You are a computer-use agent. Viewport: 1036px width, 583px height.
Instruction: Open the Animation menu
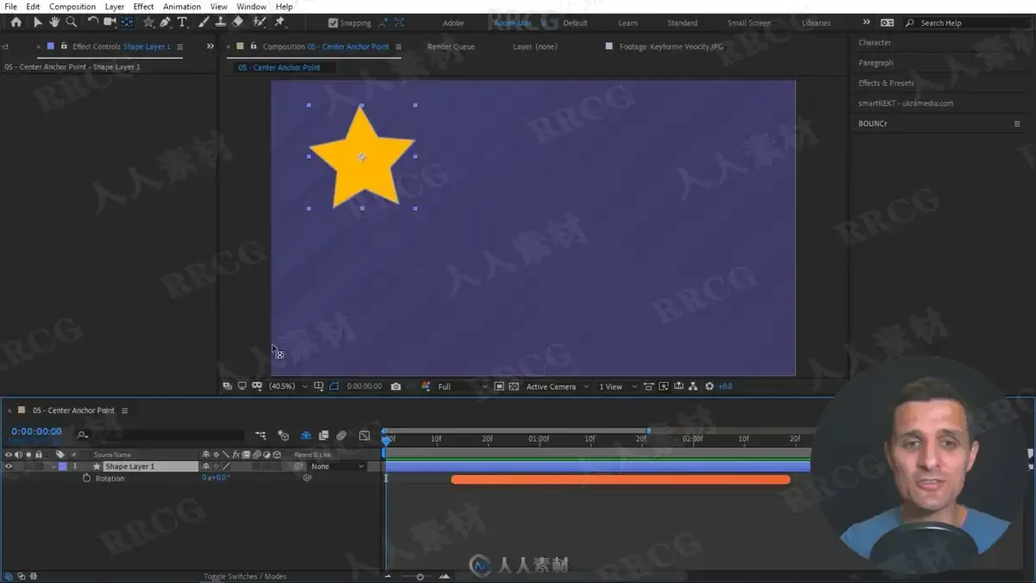coord(182,6)
